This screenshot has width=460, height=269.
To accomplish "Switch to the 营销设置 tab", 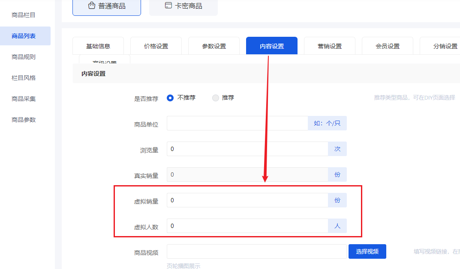I will [330, 46].
